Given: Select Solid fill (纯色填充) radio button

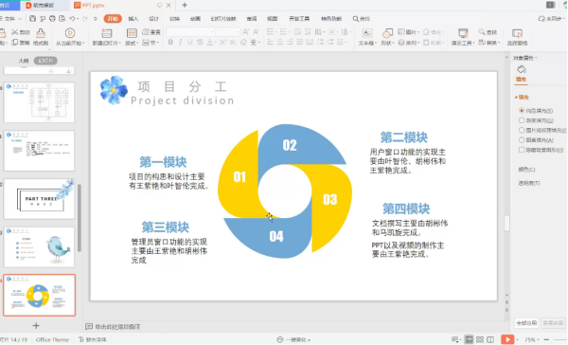Looking at the screenshot, I should (x=522, y=110).
